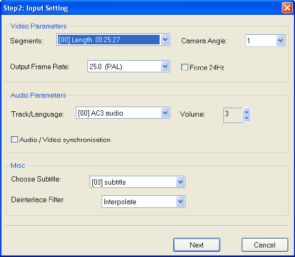Click the Force 24Hz label text

pos(206,68)
